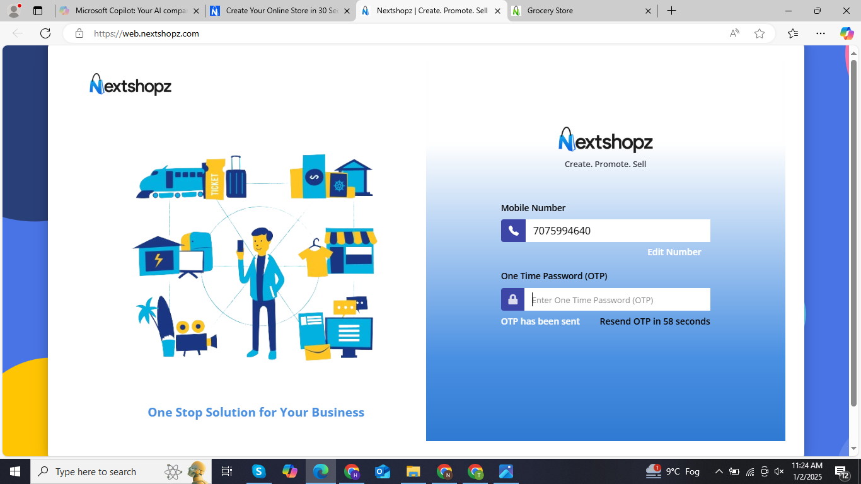Open the Photos app on the taskbar

[506, 471]
